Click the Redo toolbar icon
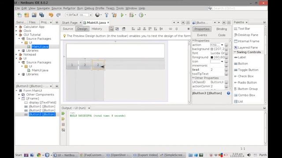The image size is (282, 158). pos(58,15)
